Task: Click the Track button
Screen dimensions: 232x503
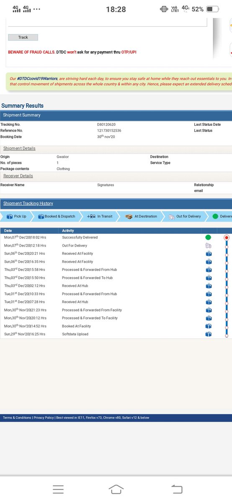Action: [23, 37]
